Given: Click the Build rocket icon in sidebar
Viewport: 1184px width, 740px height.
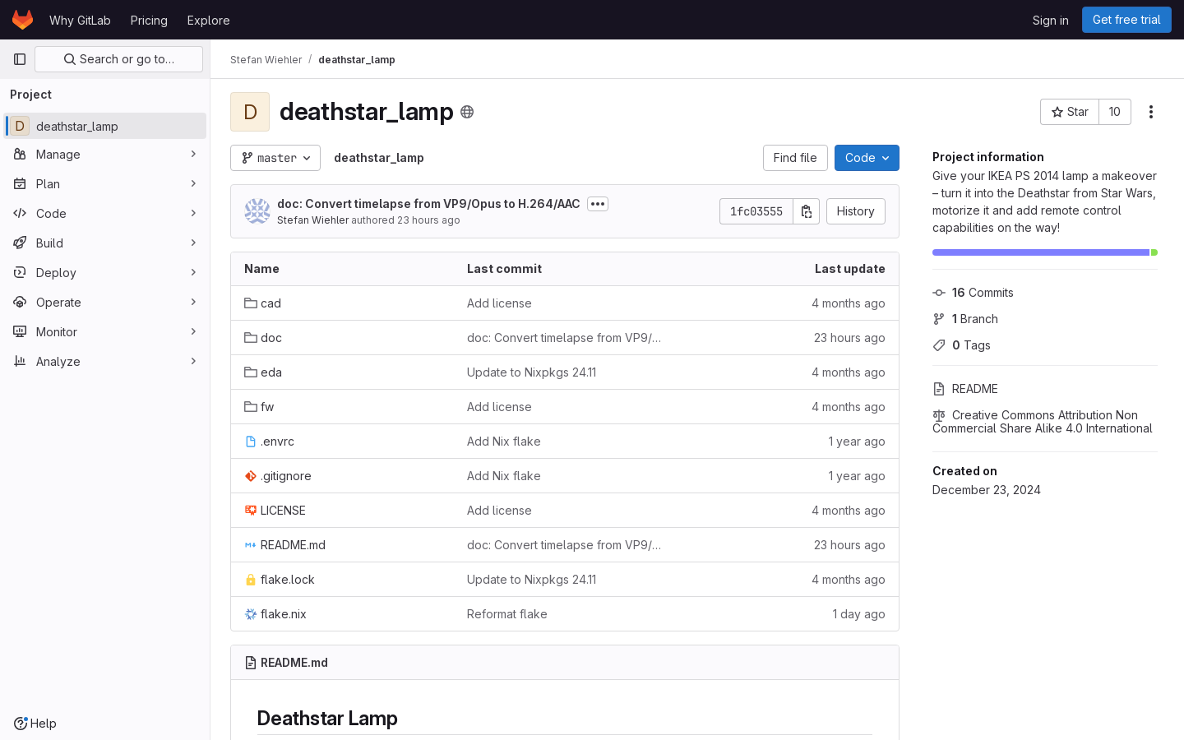Looking at the screenshot, I should click(20, 243).
